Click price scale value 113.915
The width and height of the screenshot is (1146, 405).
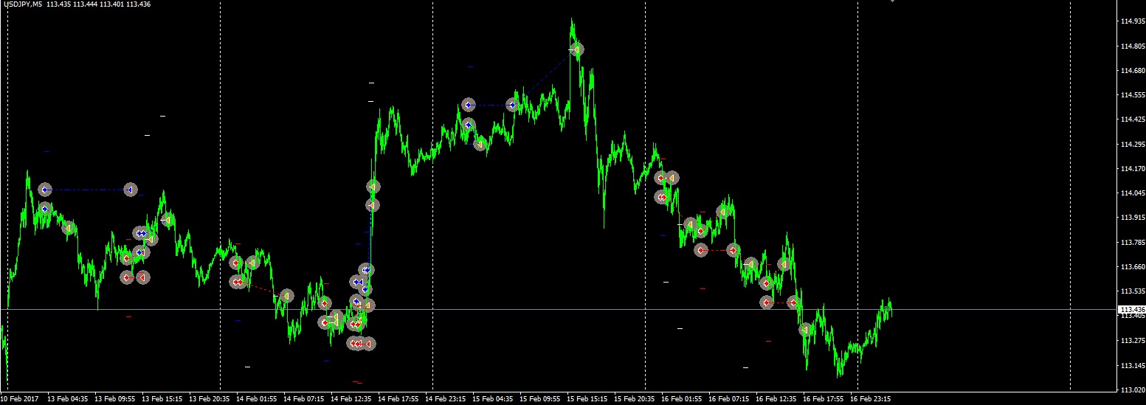(1132, 218)
